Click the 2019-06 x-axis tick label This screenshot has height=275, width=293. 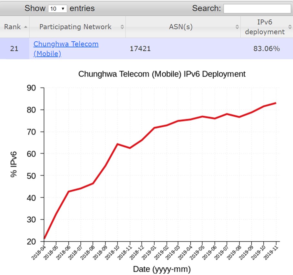210,253
